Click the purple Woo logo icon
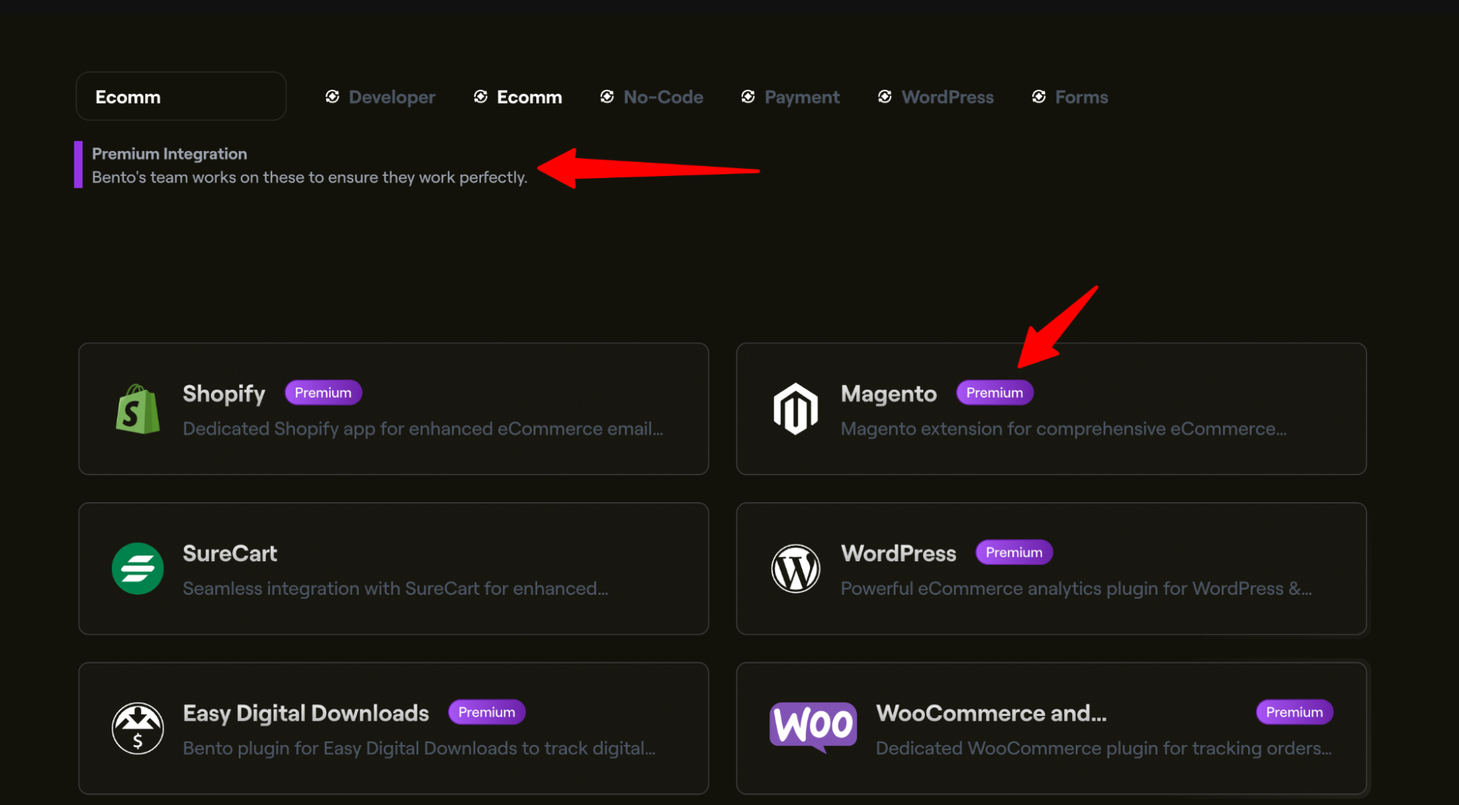The image size is (1459, 805). click(x=812, y=725)
